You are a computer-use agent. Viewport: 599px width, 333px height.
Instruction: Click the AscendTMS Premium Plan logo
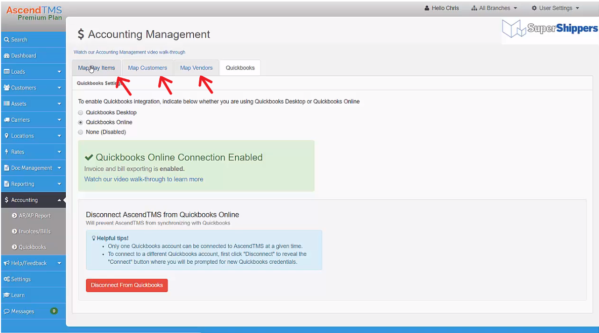34,13
